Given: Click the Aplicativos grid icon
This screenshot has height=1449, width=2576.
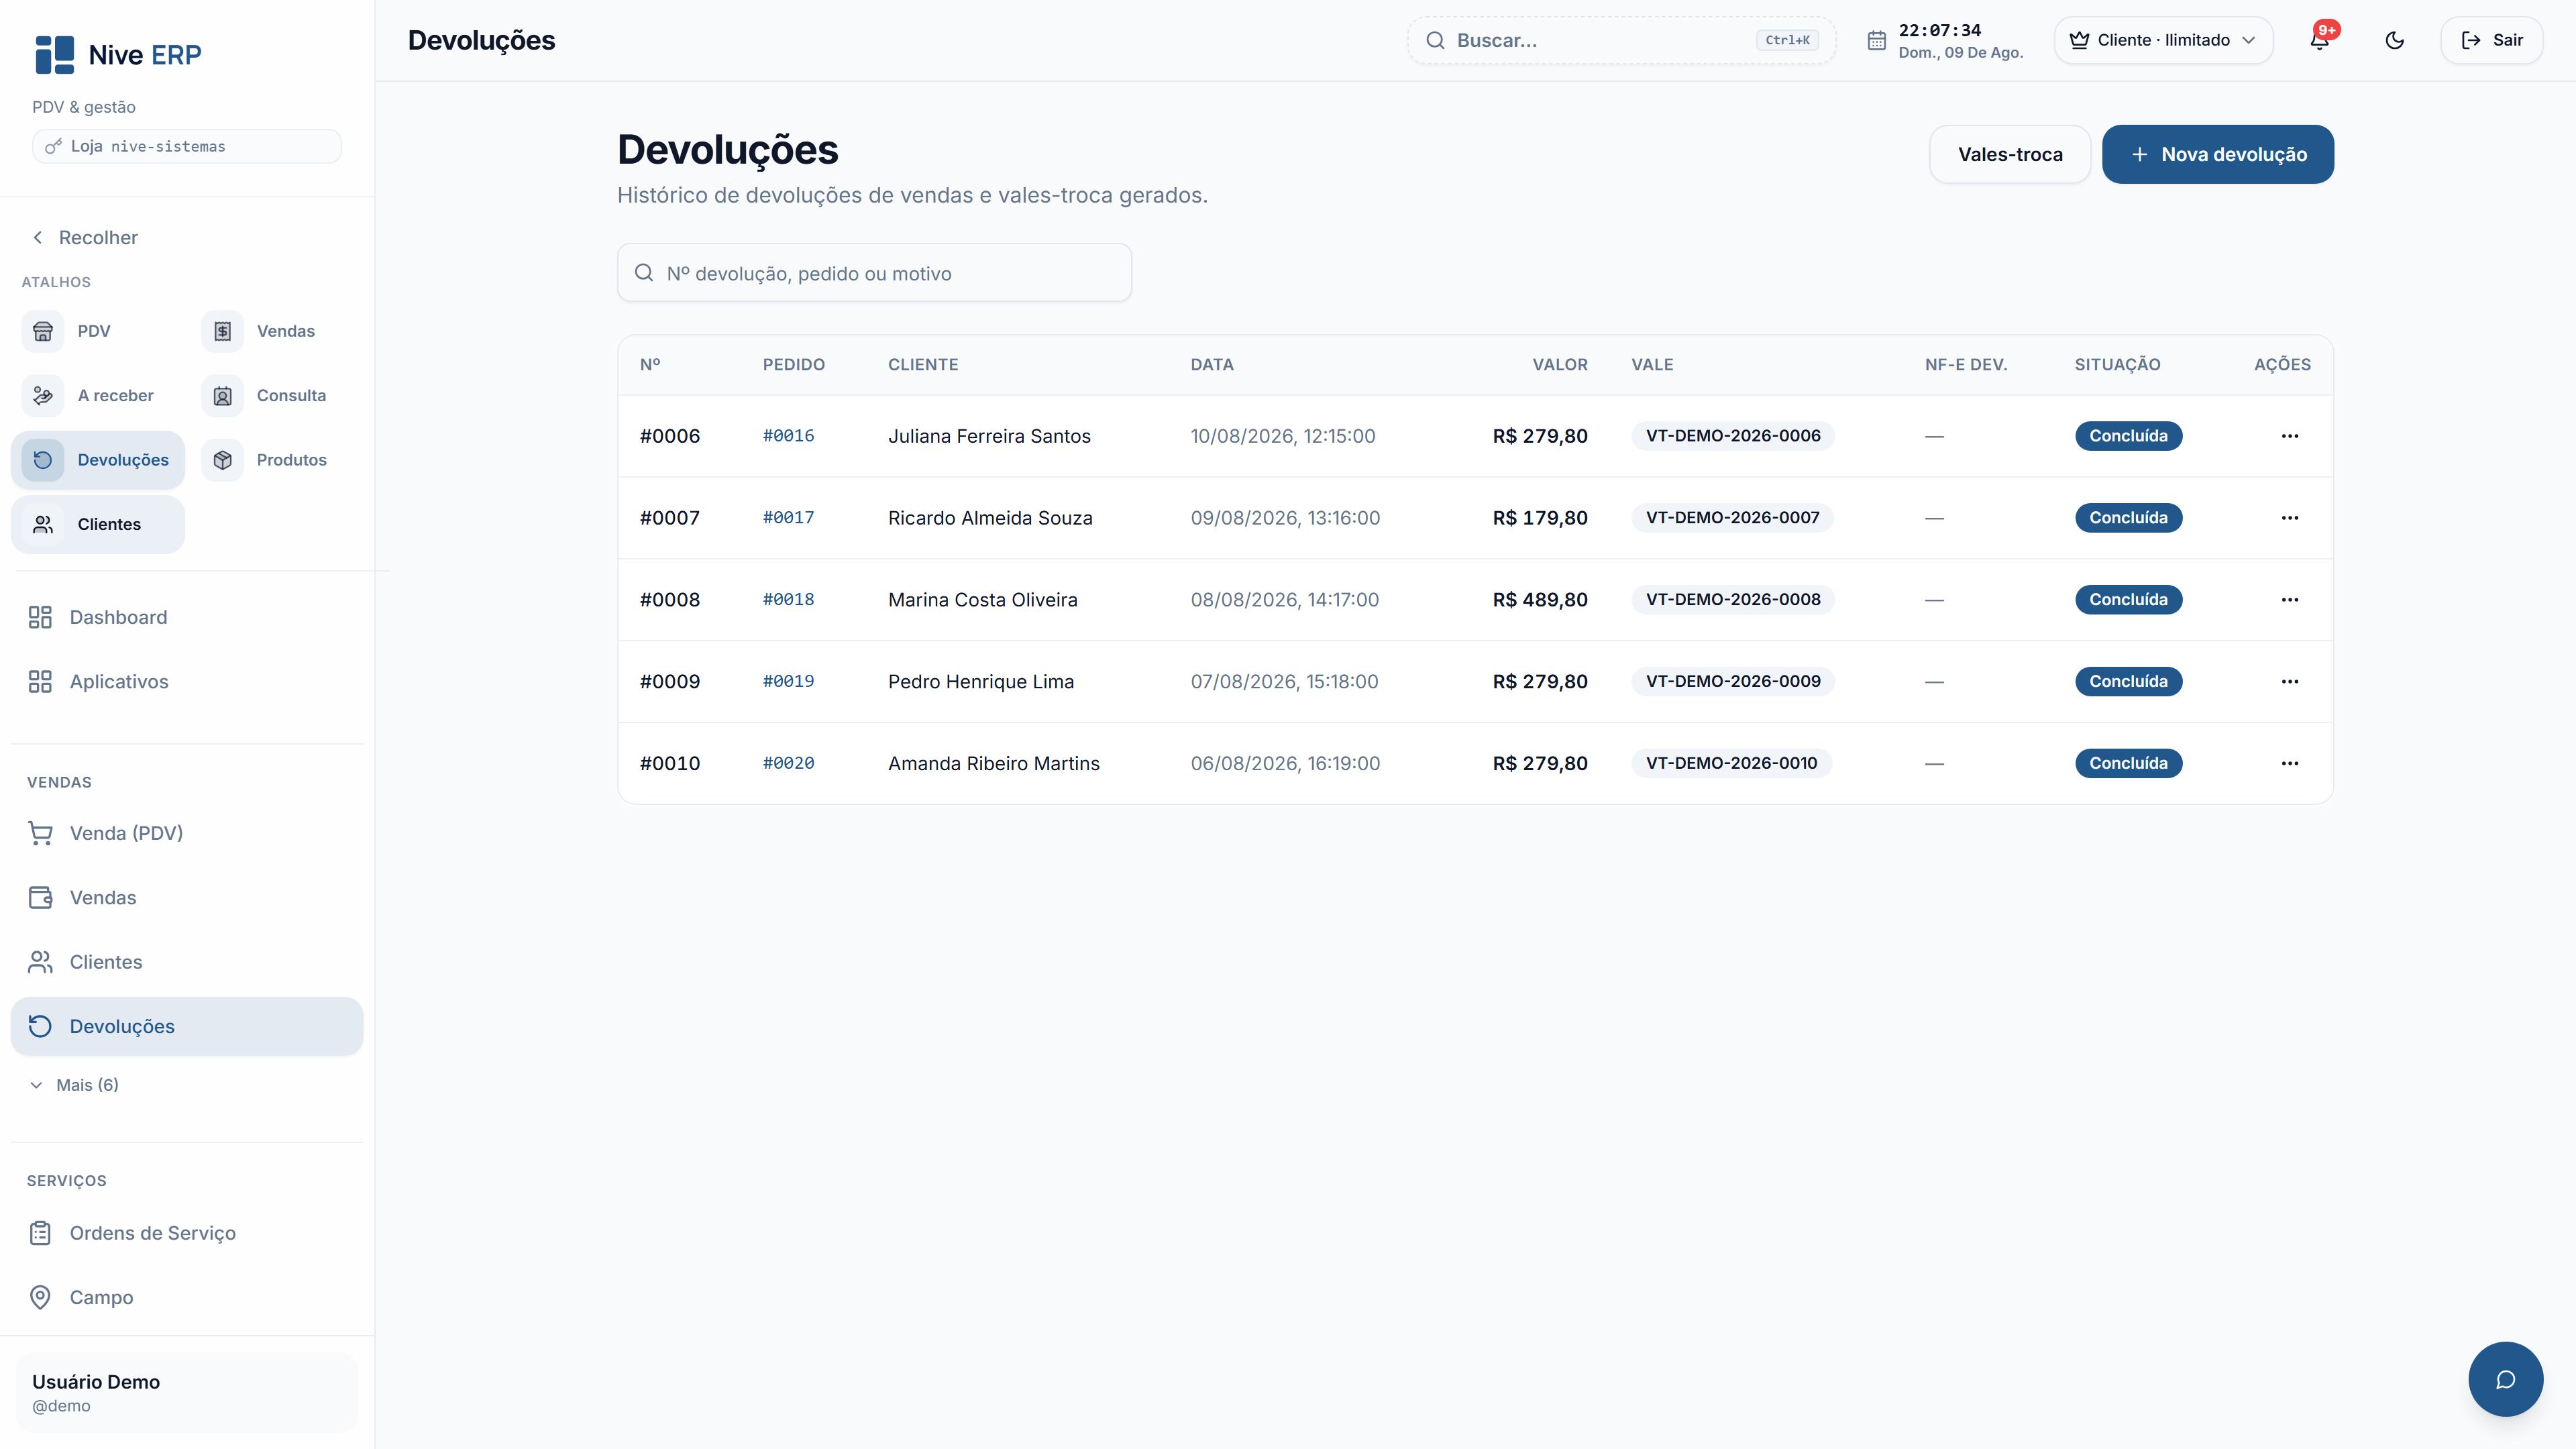Looking at the screenshot, I should [40, 681].
